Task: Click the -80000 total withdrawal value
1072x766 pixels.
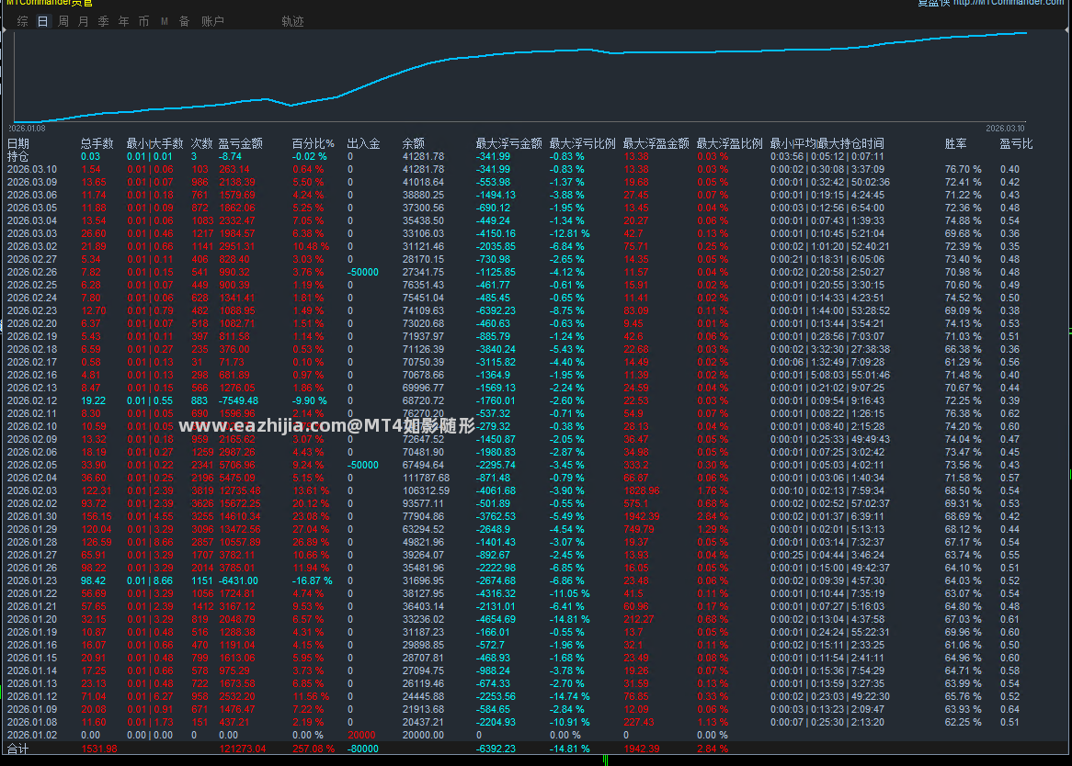Action: pos(363,749)
